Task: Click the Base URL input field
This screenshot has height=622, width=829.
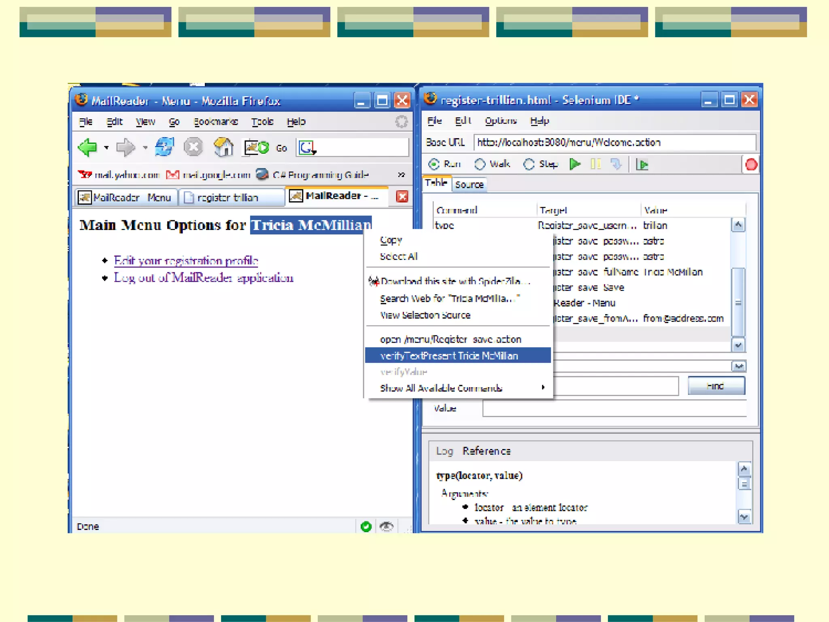Action: [x=613, y=143]
